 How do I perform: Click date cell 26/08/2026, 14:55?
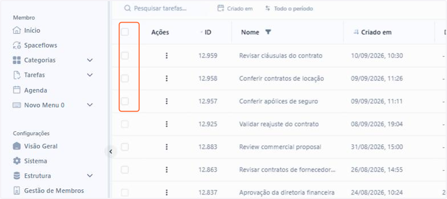click(x=377, y=170)
